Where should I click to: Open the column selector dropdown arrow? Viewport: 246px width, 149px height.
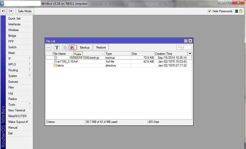point(190,54)
